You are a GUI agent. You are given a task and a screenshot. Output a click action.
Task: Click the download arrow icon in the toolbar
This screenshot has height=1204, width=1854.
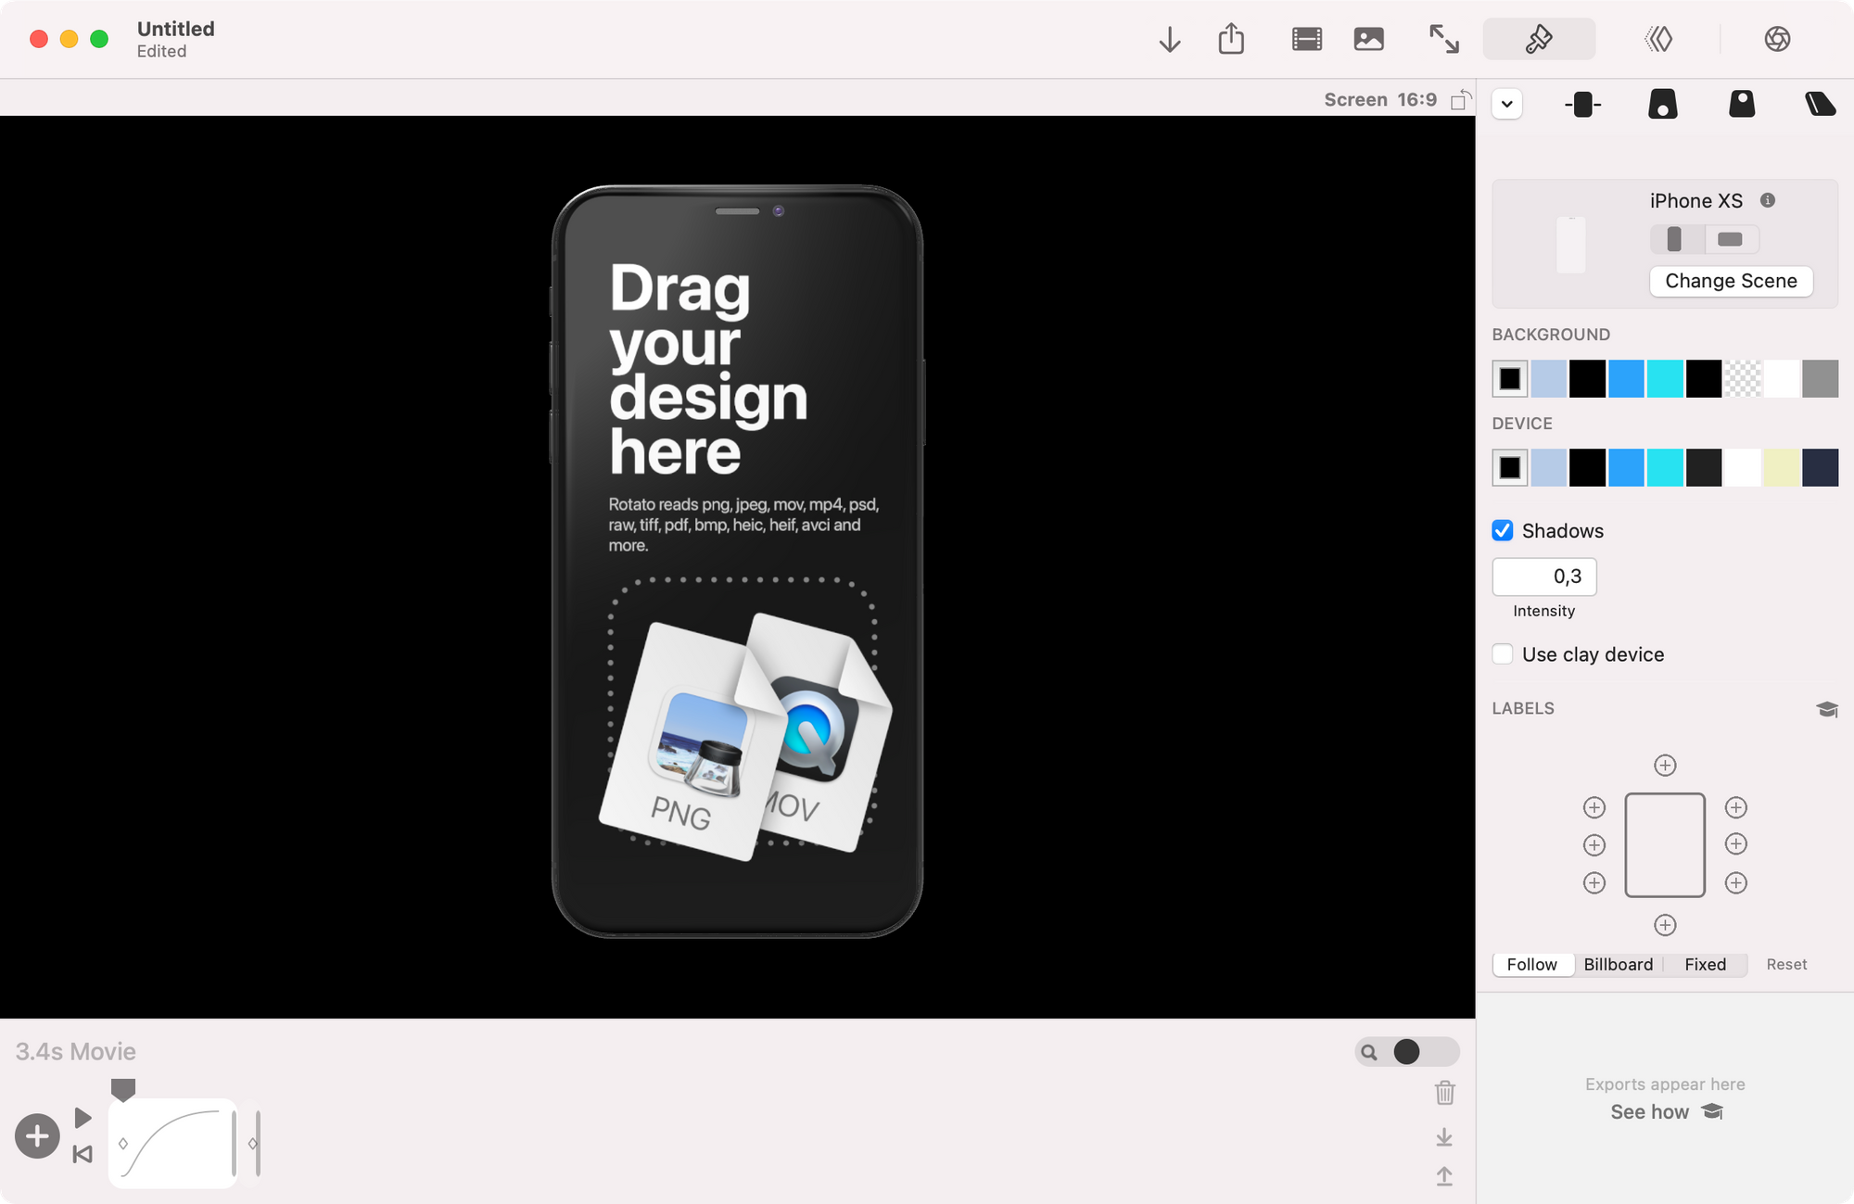tap(1169, 39)
